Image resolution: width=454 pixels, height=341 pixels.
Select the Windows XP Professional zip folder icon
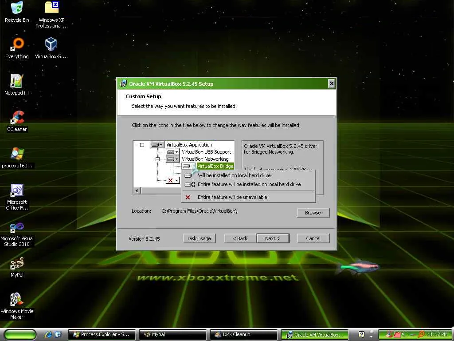pyautogui.click(x=51, y=15)
